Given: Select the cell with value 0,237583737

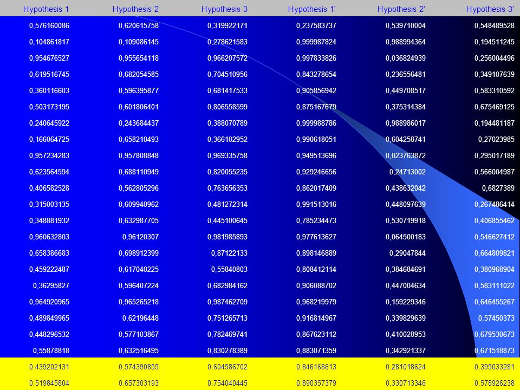Looking at the screenshot, I should coord(316,25).
